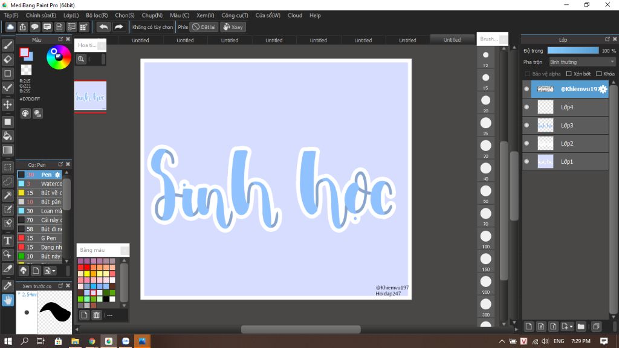Image resolution: width=619 pixels, height=348 pixels.
Task: Open the brush add dropdown in brush panel
Action: point(53,271)
